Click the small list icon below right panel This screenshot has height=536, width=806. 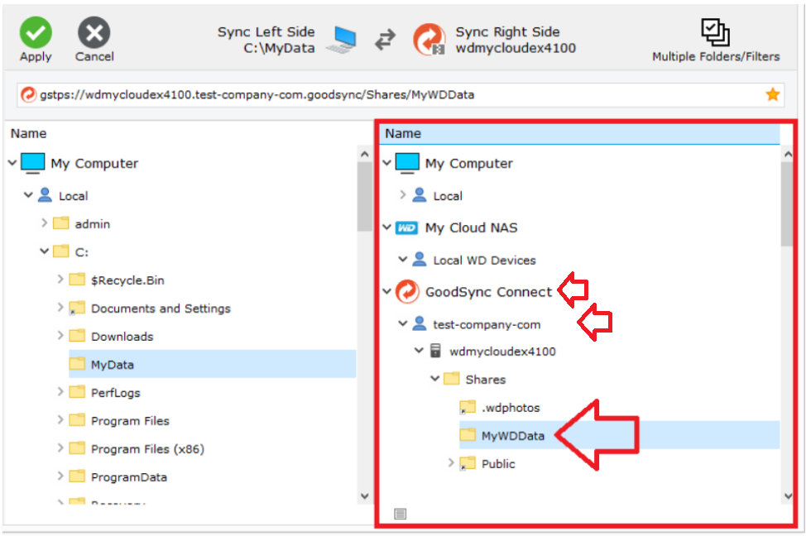(x=400, y=514)
